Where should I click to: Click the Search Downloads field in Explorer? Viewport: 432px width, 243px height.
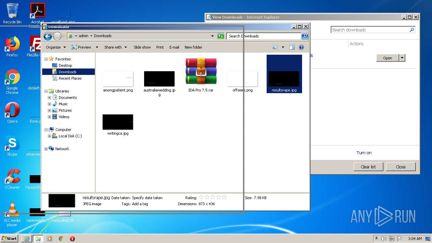(264, 36)
